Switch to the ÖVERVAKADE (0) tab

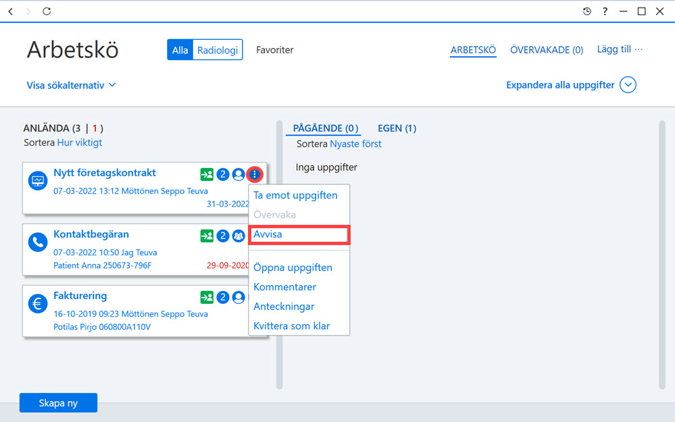547,50
